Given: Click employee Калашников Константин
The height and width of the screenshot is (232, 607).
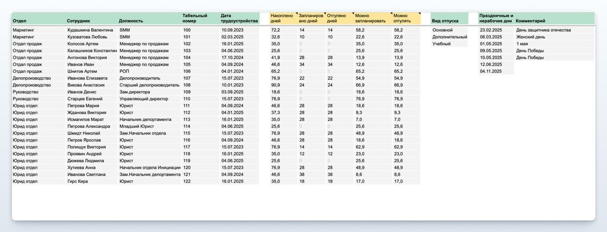Looking at the screenshot, I should [x=92, y=51].
